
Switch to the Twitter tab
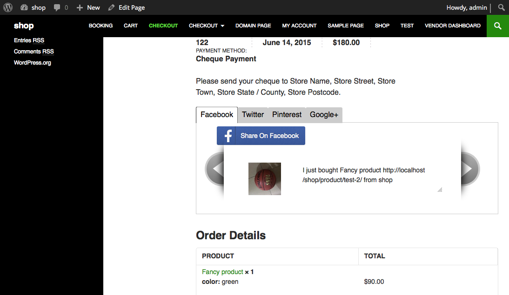point(253,115)
